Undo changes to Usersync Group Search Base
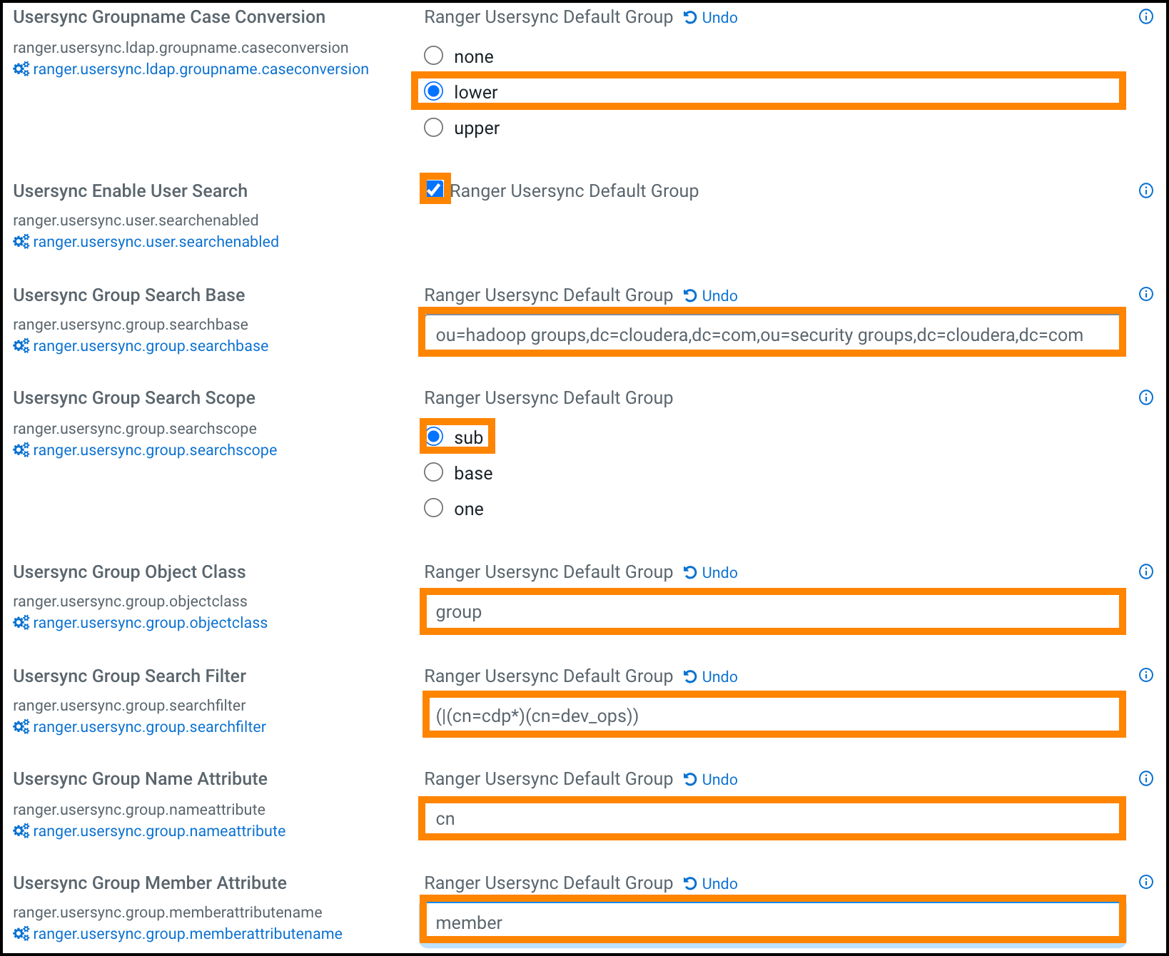The image size is (1169, 956). 711,295
